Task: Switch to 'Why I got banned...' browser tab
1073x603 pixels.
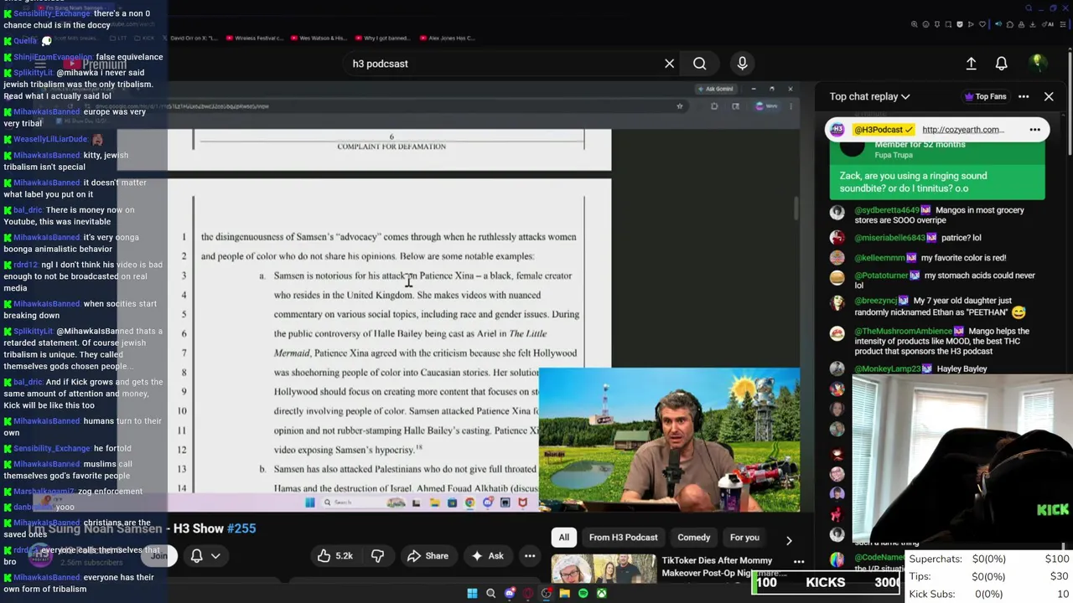Action: tap(383, 38)
